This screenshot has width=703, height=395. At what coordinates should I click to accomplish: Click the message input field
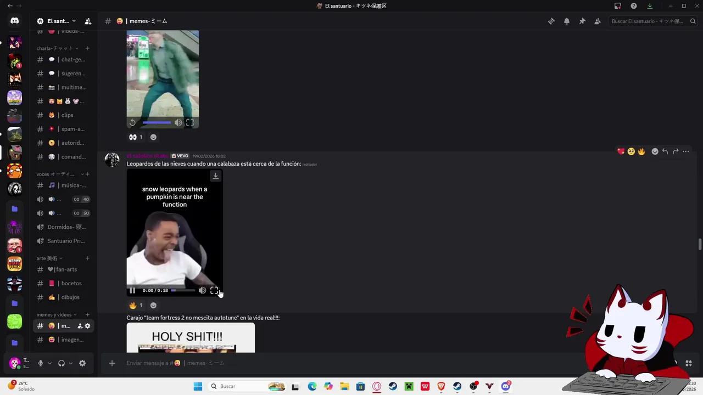[341, 363]
